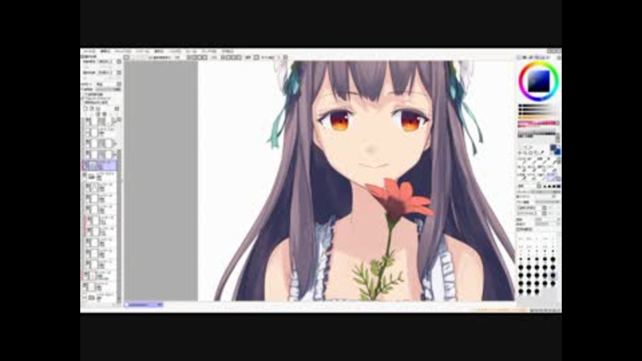This screenshot has width=642, height=361.
Task: Create a new normal layer
Action: (86, 109)
